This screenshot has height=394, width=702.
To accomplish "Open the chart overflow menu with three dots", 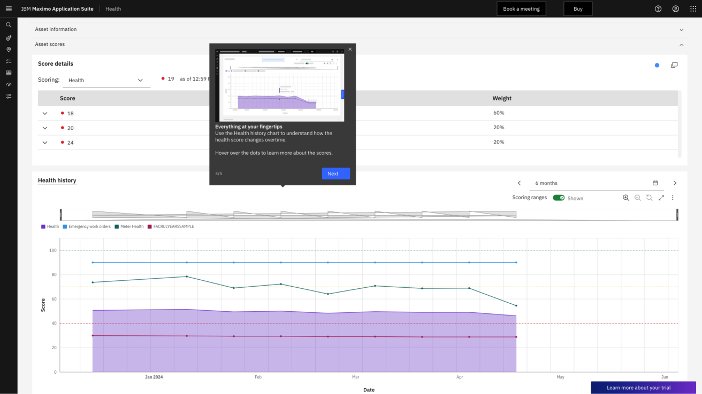I will click(x=673, y=198).
